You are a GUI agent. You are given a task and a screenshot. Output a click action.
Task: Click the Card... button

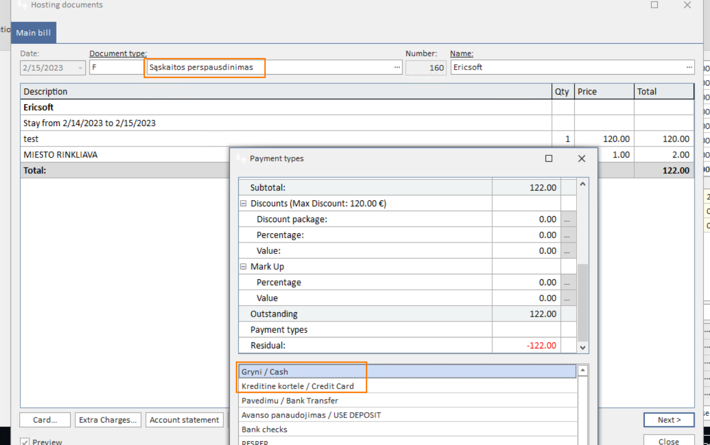point(45,420)
